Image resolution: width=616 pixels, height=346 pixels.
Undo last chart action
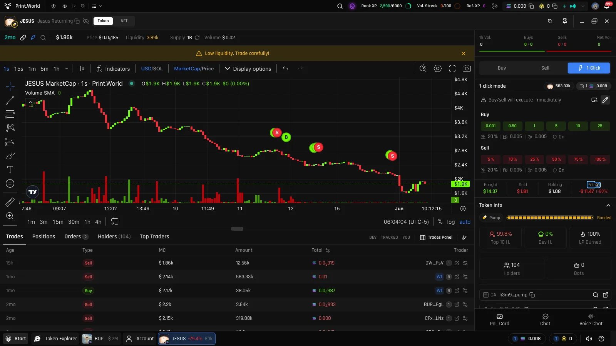(285, 68)
